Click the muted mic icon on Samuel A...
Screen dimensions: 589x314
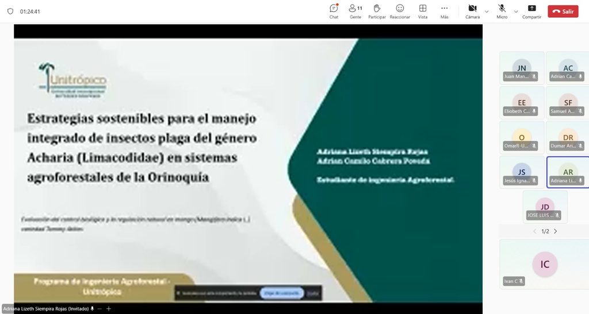(x=580, y=111)
